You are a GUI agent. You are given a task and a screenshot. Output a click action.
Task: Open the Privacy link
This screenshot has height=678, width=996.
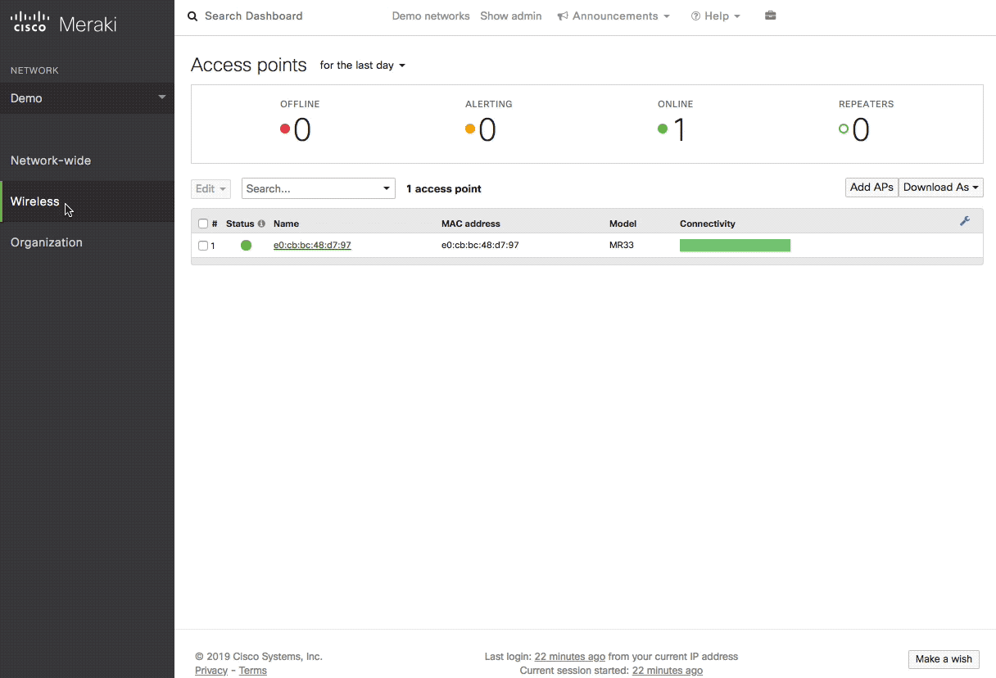tap(211, 671)
